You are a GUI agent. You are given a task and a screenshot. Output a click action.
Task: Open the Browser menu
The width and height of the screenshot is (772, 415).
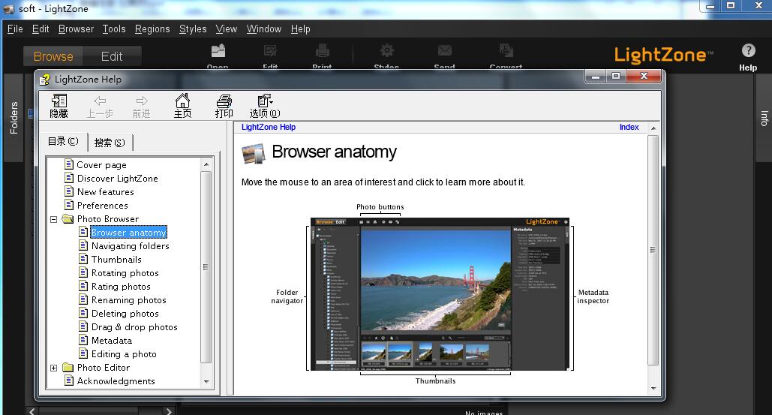click(76, 29)
